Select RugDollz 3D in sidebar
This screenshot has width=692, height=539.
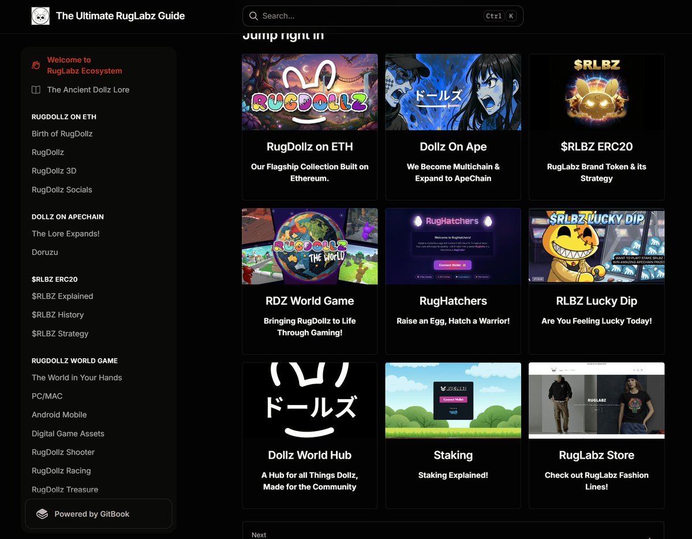coord(54,170)
